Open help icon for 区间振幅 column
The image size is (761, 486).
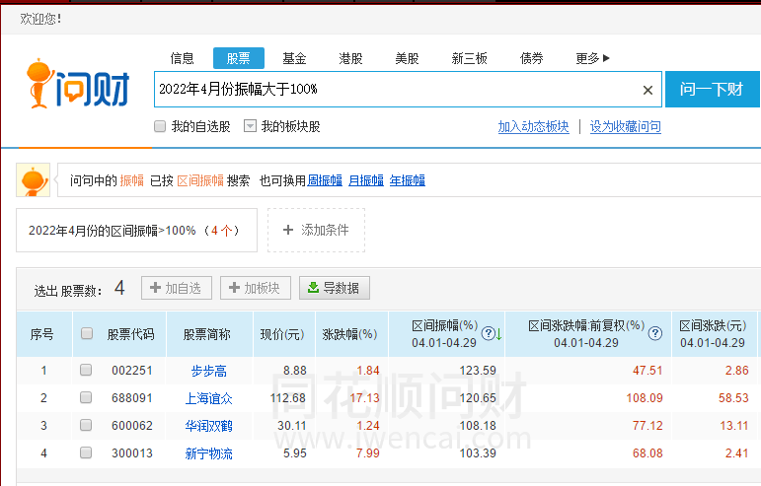tap(488, 333)
